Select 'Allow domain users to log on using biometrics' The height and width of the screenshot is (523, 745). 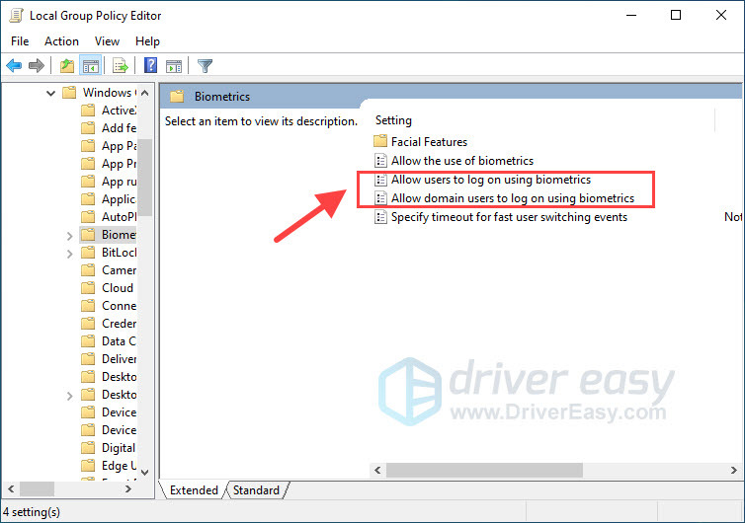[512, 198]
